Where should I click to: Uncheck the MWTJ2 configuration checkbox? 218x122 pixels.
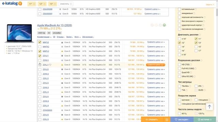pyautogui.click(x=40, y=42)
